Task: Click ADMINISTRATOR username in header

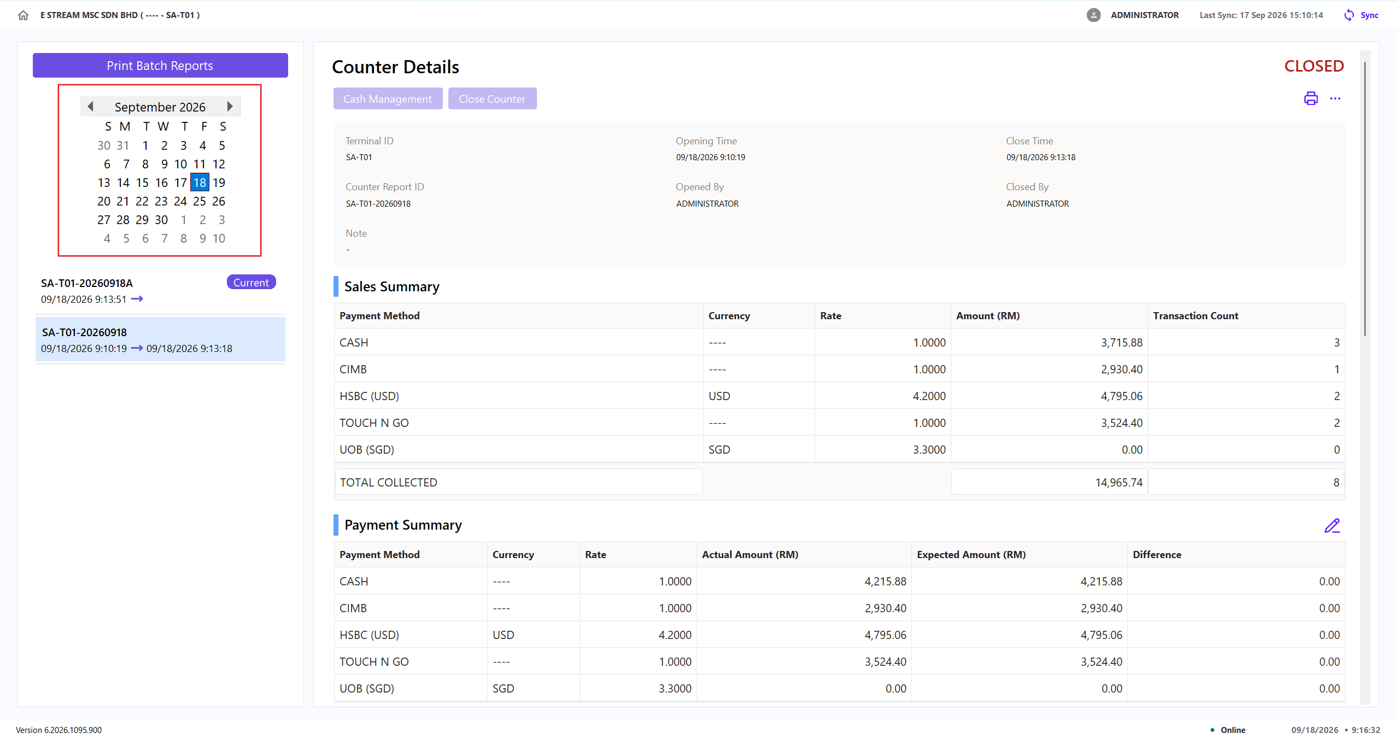Action: point(1144,15)
